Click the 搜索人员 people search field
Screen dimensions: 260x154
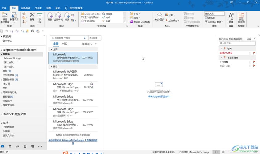(214, 14)
